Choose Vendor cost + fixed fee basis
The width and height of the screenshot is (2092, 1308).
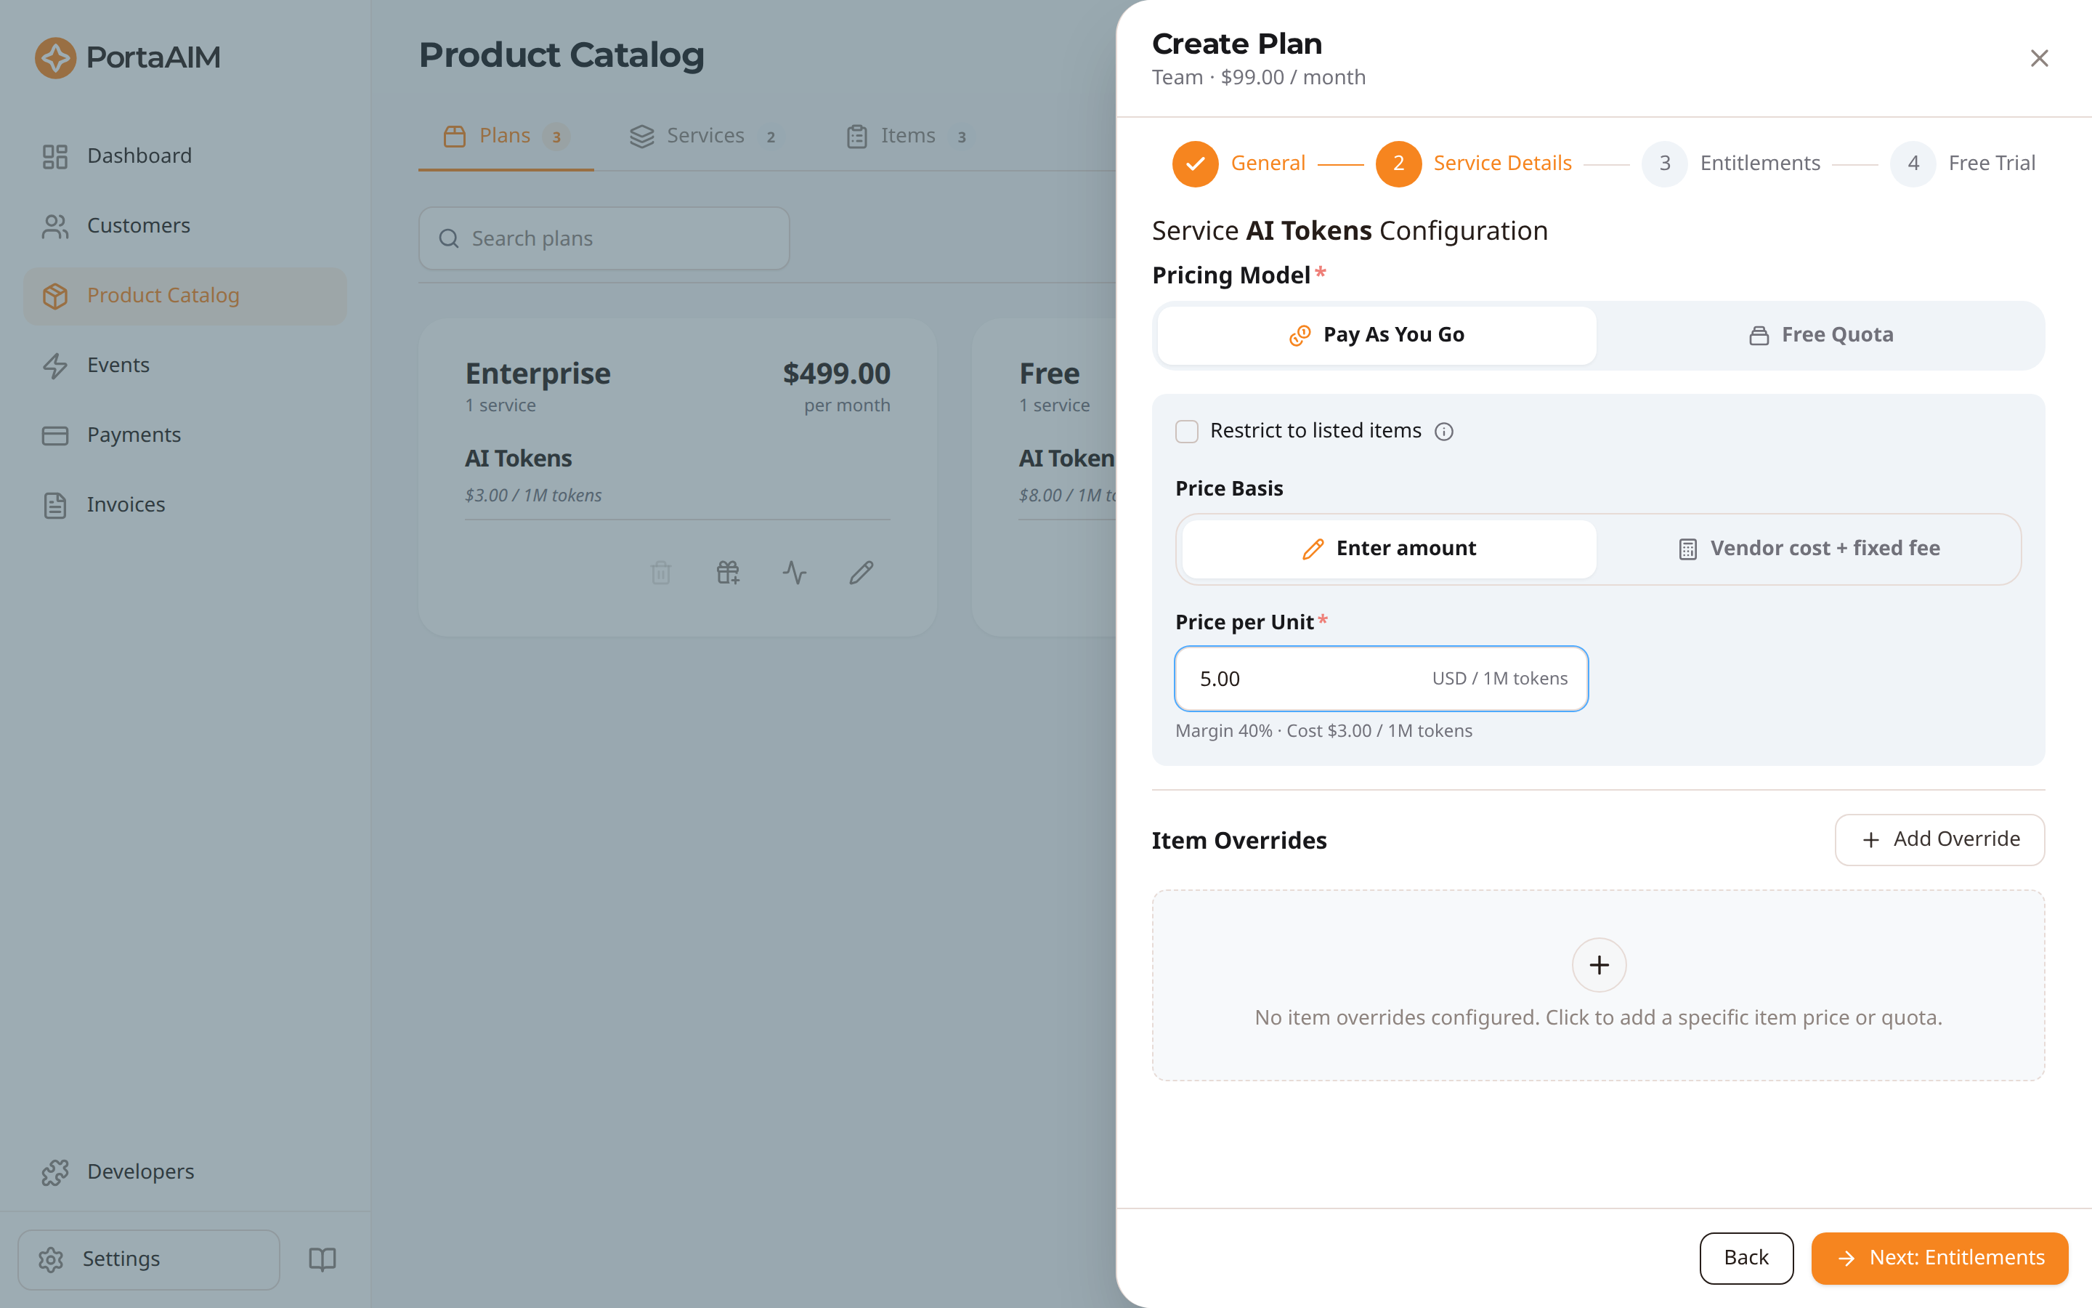1809,549
